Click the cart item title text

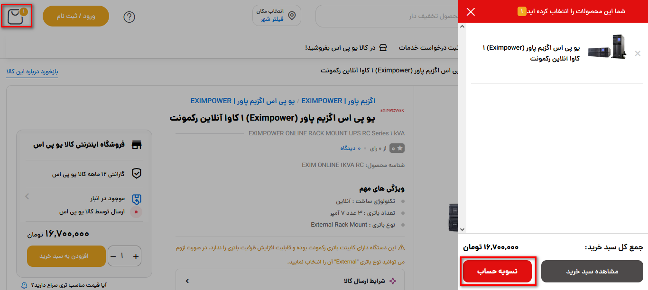point(531,53)
